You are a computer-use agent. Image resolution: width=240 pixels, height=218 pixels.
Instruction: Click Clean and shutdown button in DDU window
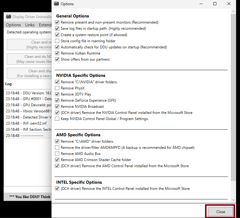[29, 73]
